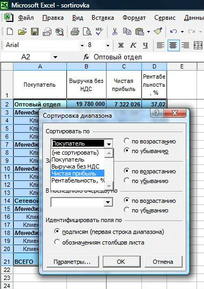Click Merge and Center icon
The height and width of the screenshot is (289, 204).
click(198, 45)
